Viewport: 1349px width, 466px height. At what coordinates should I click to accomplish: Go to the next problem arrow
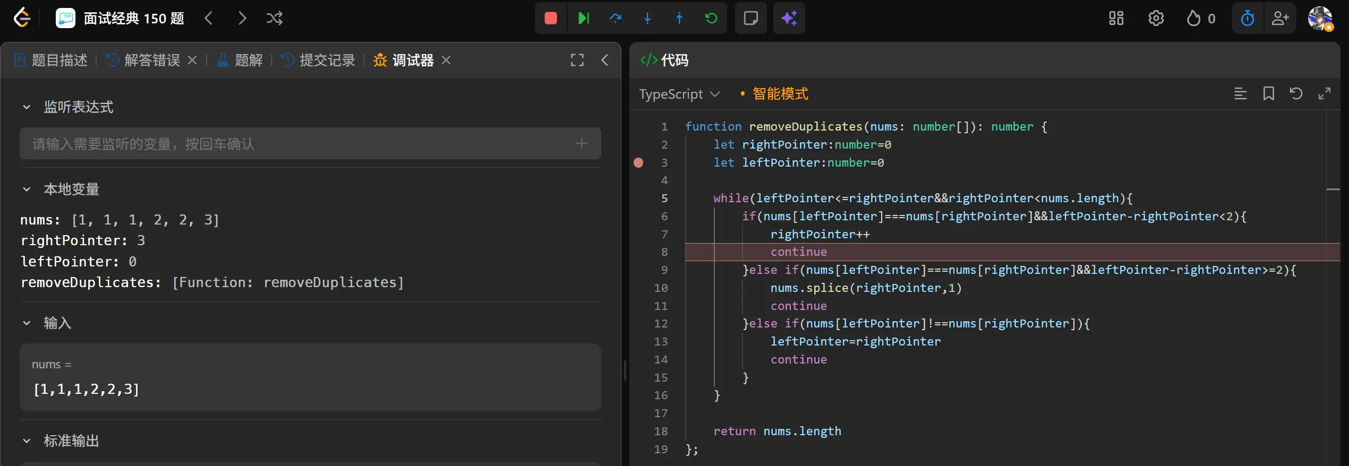[x=242, y=19]
